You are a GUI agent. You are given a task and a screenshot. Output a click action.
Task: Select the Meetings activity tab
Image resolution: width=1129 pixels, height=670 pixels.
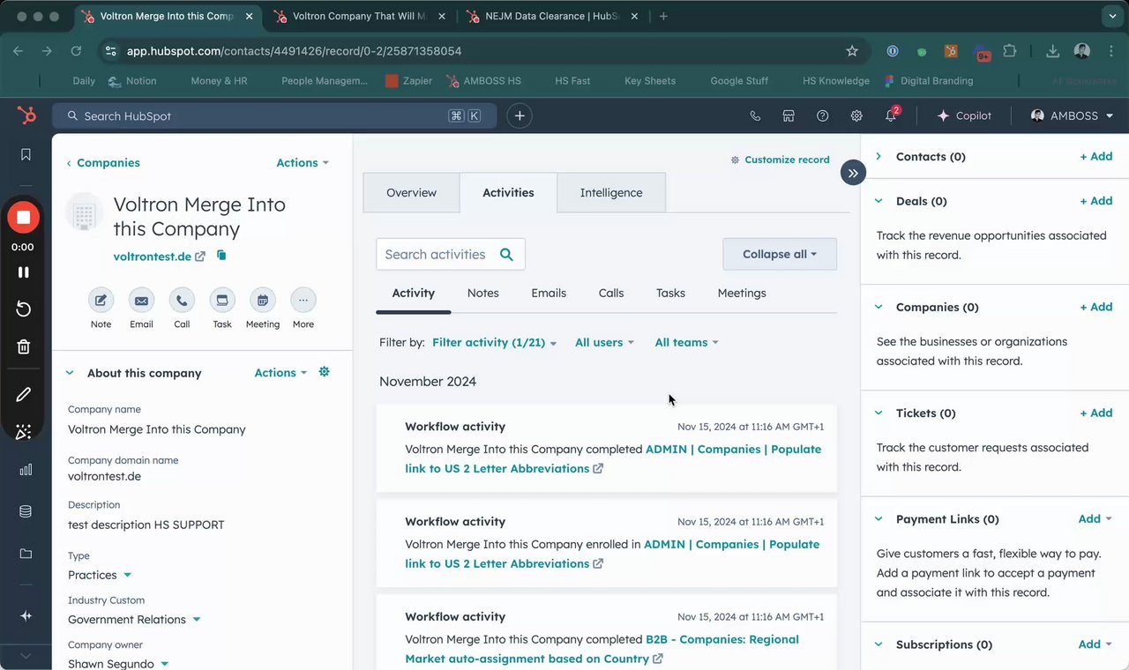[742, 293]
